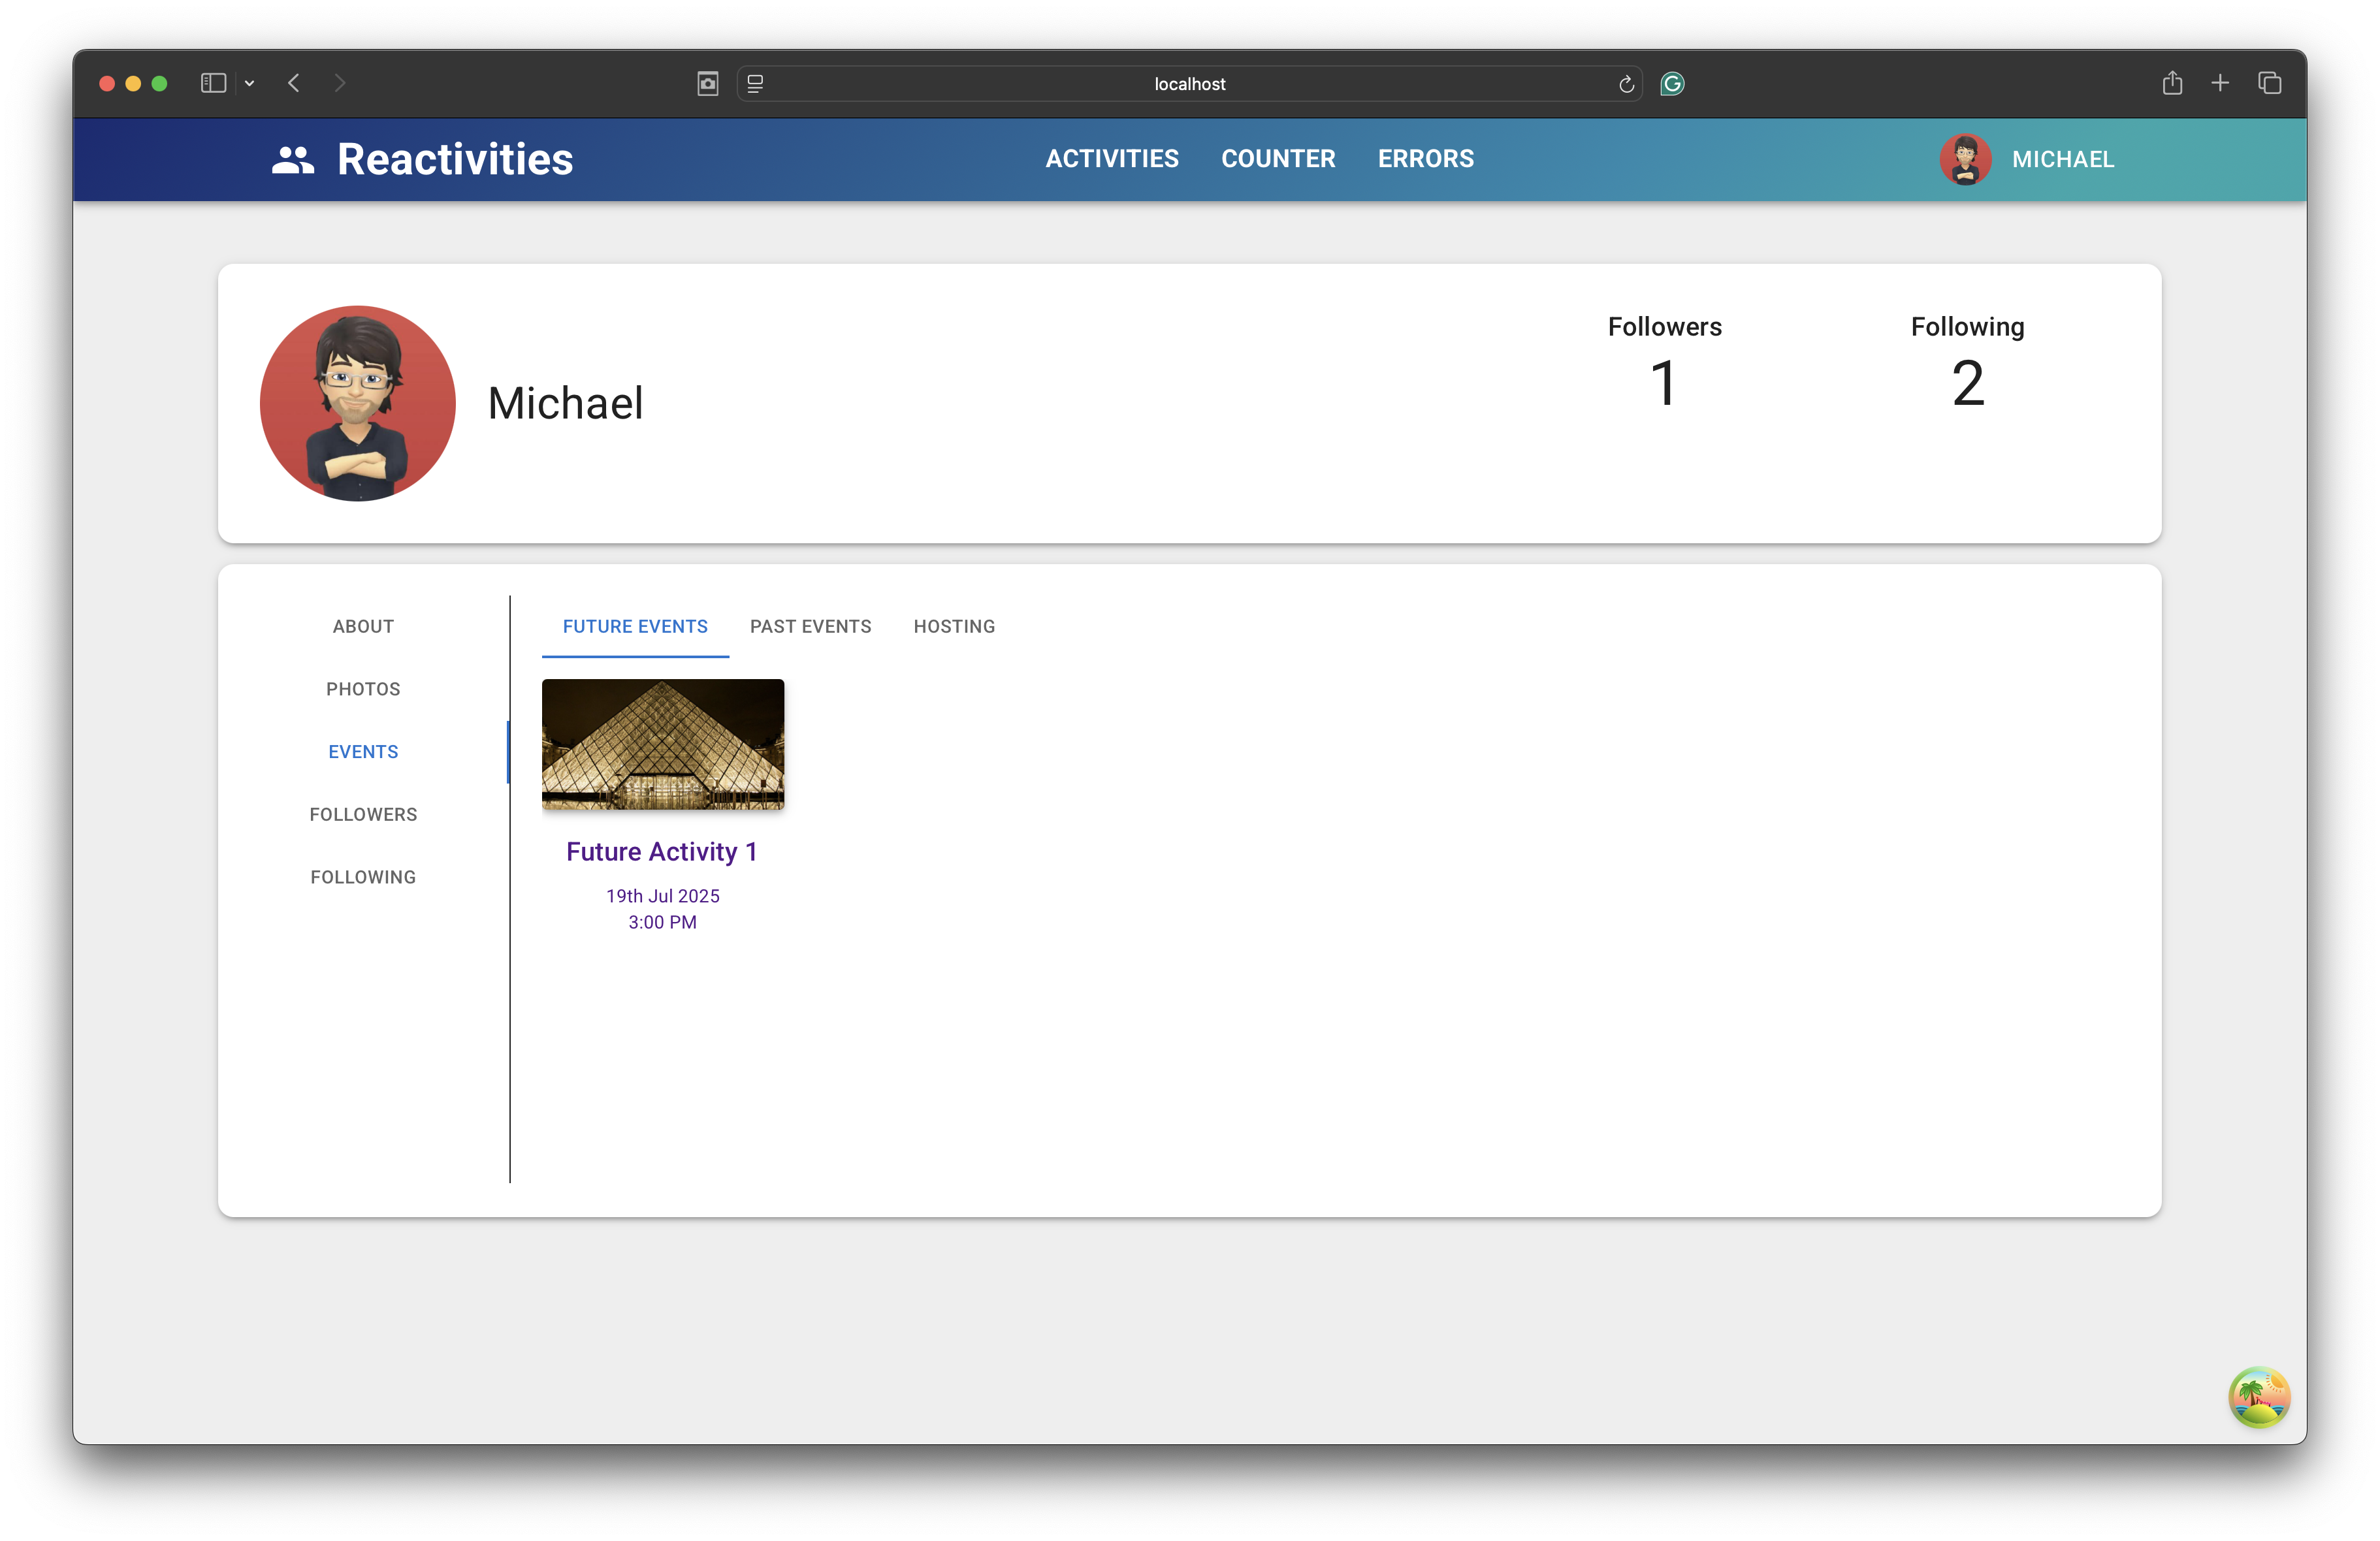Reload the page with the refresh icon
2380x1541 pixels.
coord(1626,84)
